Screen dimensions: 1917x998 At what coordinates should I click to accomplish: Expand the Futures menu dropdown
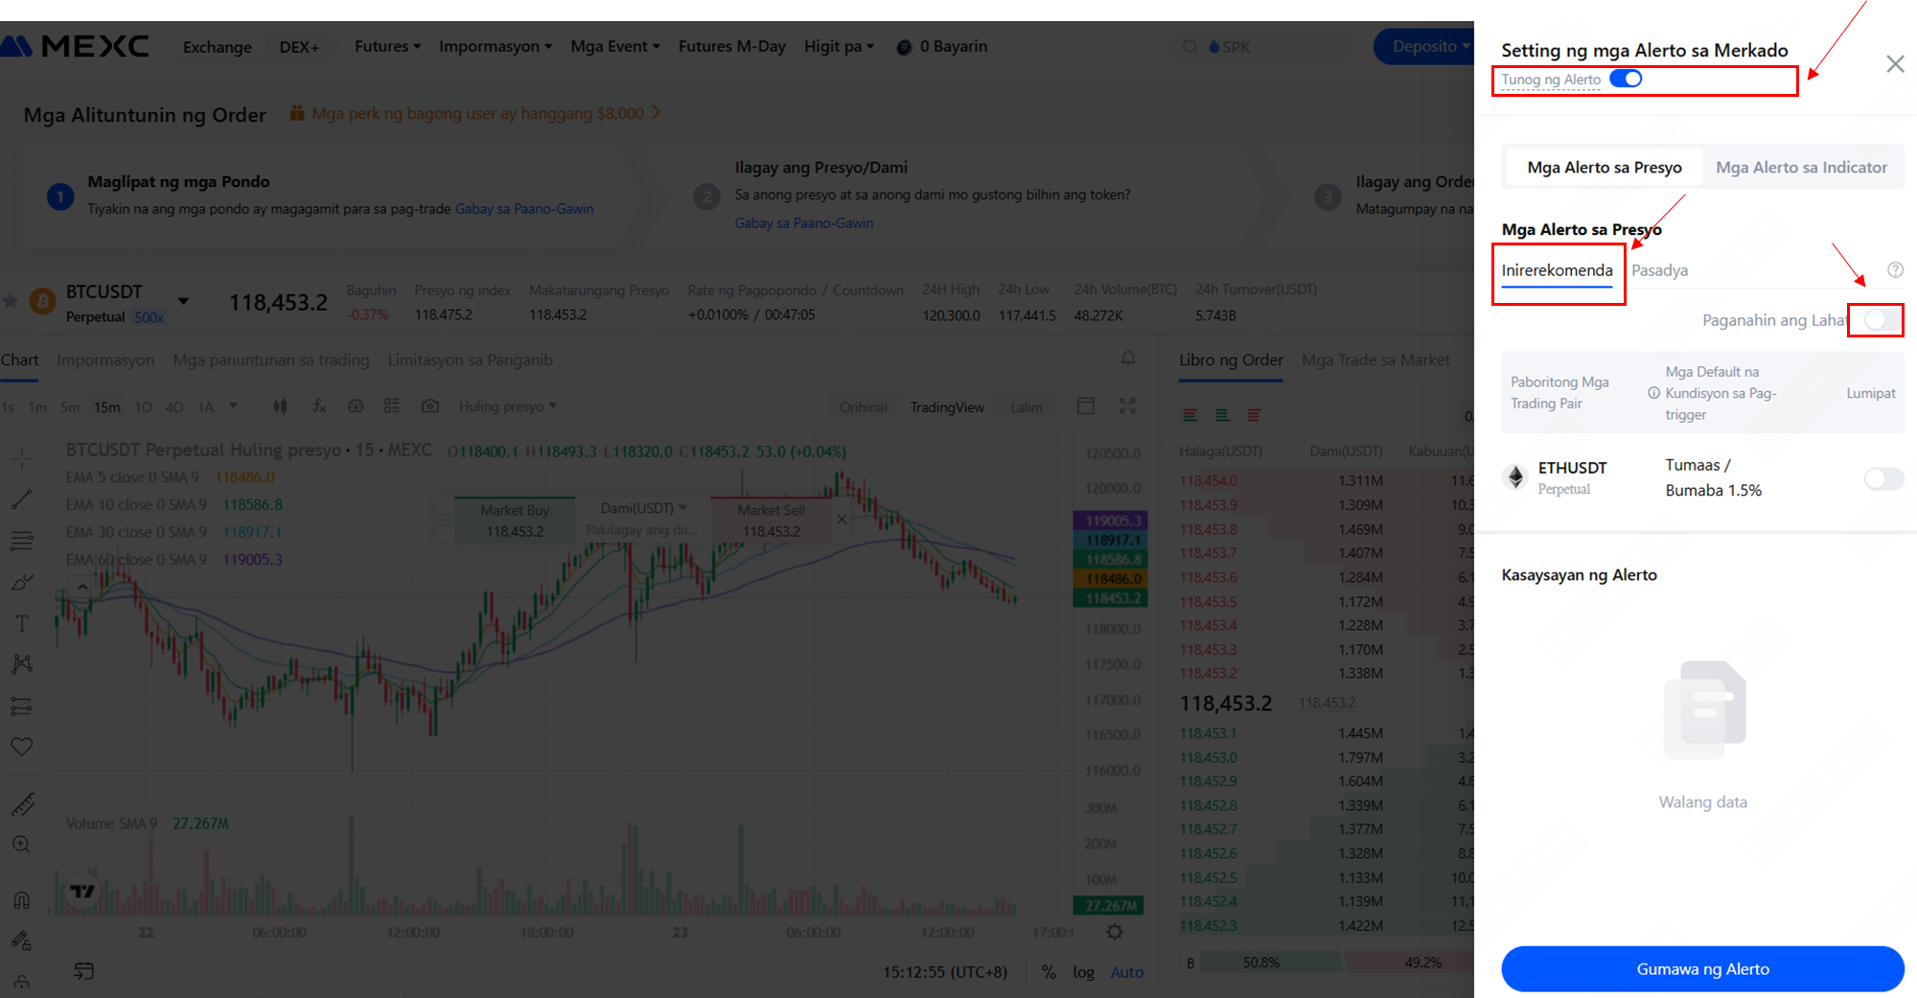387,46
